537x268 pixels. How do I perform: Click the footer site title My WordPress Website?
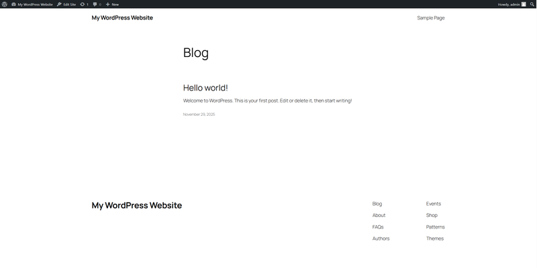tap(137, 206)
